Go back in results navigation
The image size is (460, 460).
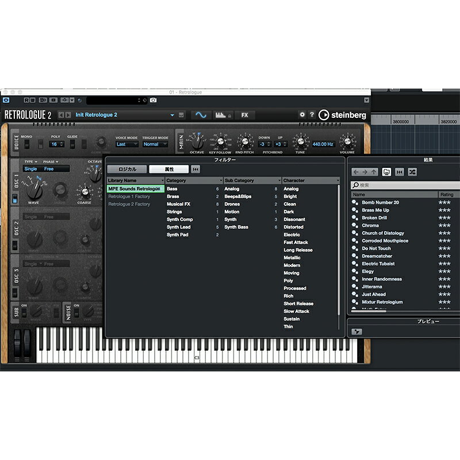point(356,172)
